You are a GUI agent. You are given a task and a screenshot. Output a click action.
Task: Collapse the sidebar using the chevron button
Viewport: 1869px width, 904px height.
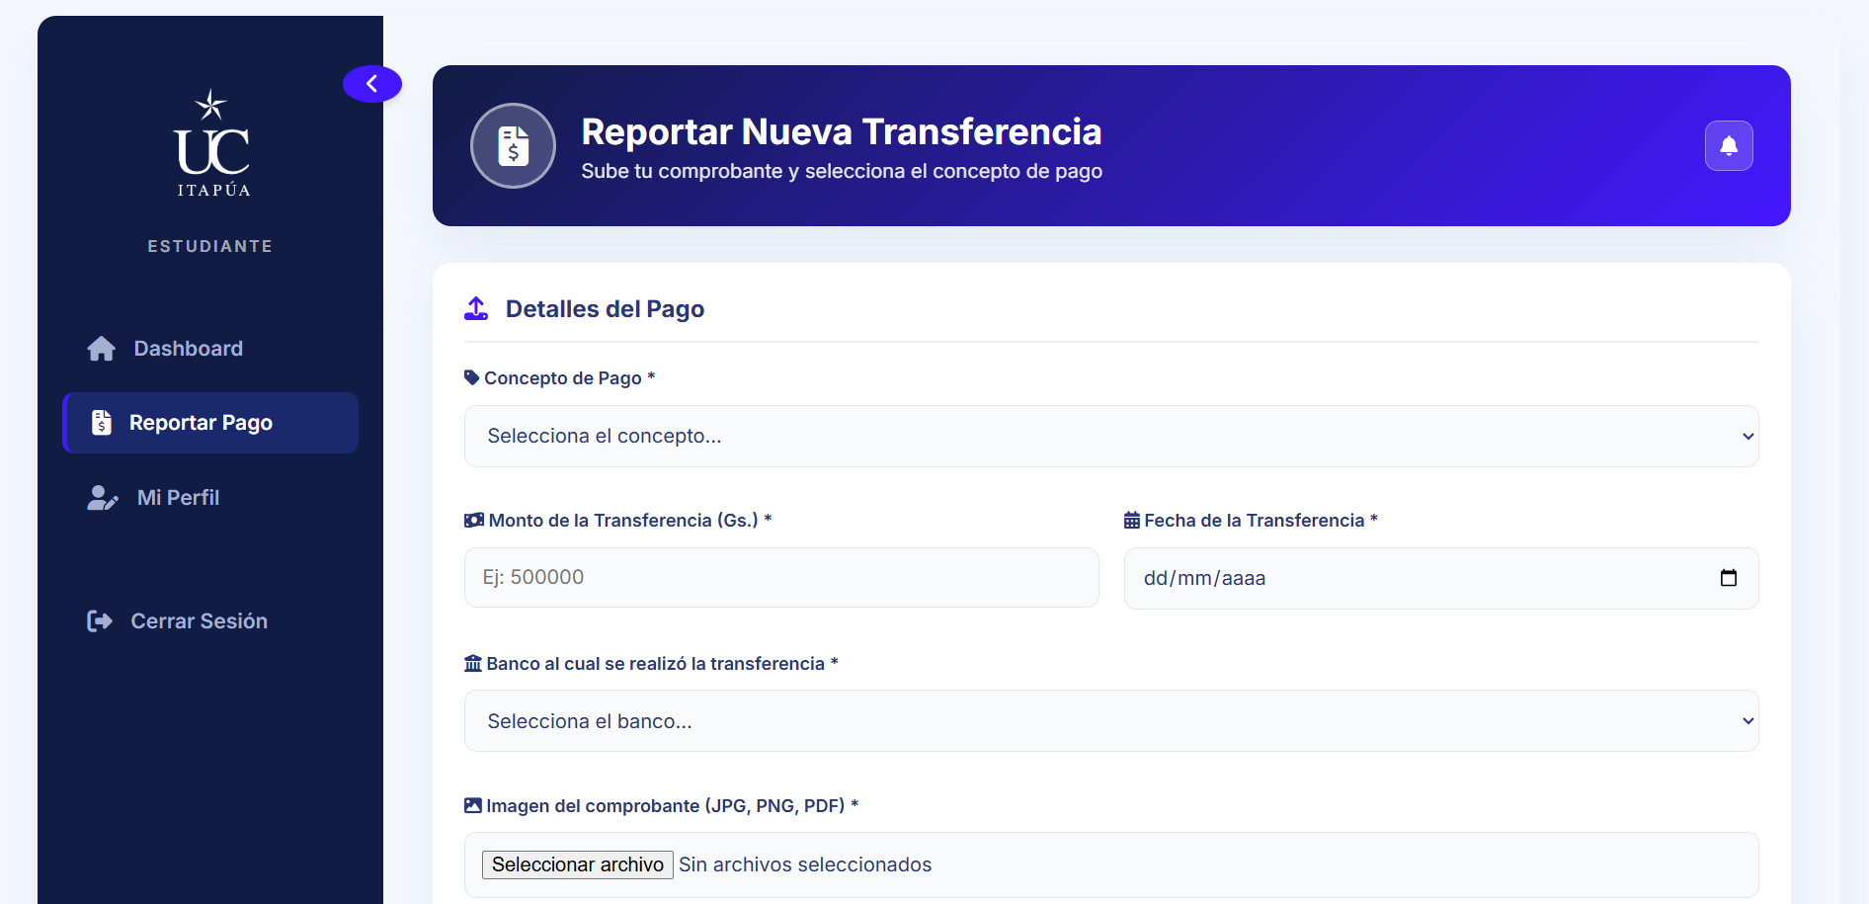372,84
